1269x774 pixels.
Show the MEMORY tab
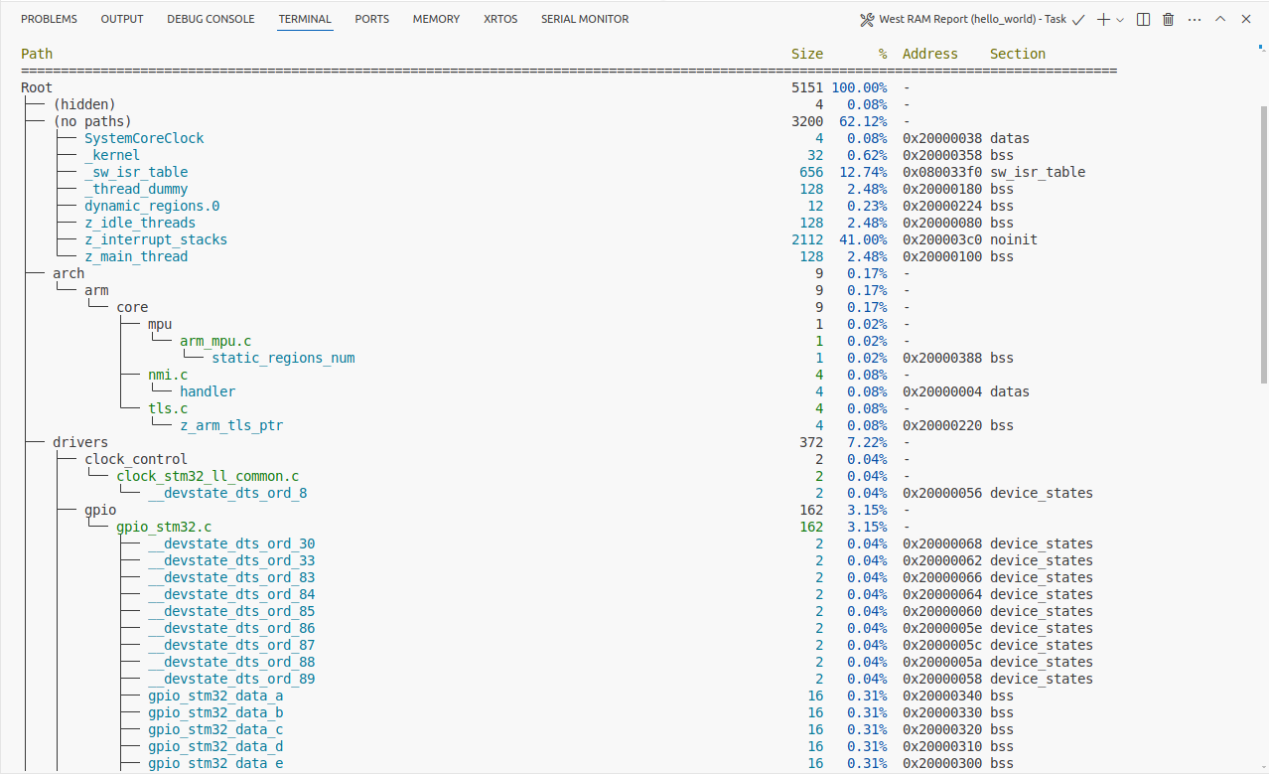click(x=436, y=19)
